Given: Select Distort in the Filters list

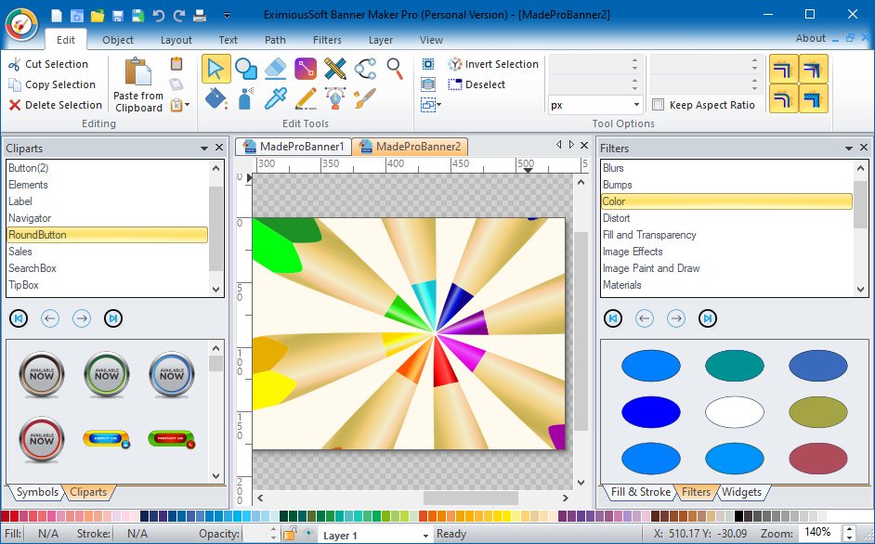Looking at the screenshot, I should pyautogui.click(x=726, y=218).
